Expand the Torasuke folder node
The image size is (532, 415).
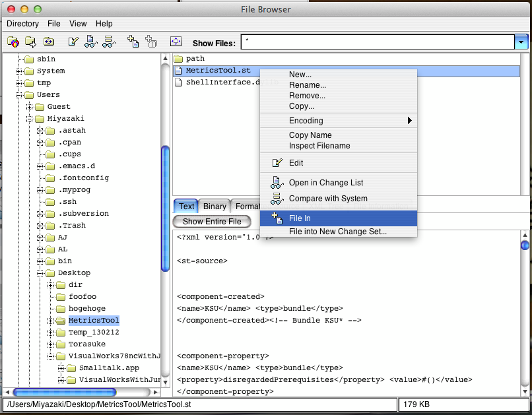click(x=51, y=344)
